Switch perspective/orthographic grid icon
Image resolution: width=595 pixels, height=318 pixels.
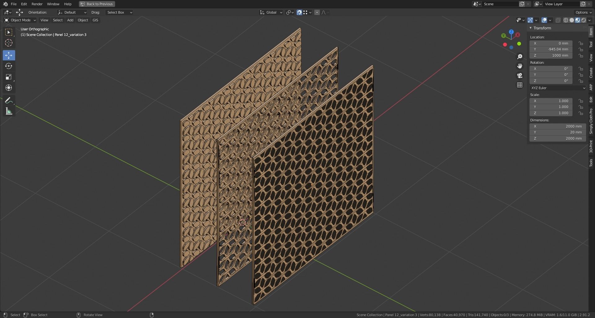click(520, 85)
